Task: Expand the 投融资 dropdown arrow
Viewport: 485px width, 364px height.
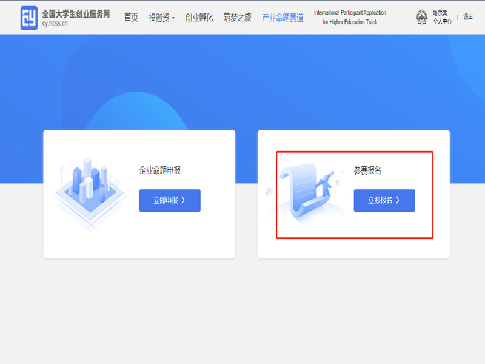Action: coord(173,18)
